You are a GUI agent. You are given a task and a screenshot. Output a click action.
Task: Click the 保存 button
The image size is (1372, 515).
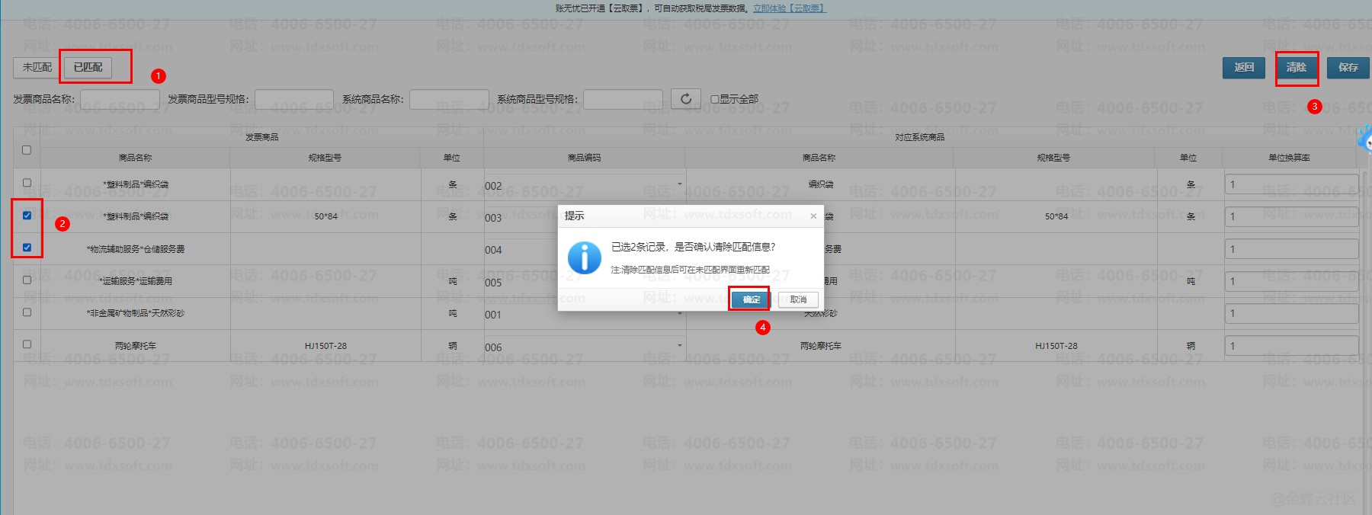(1348, 68)
